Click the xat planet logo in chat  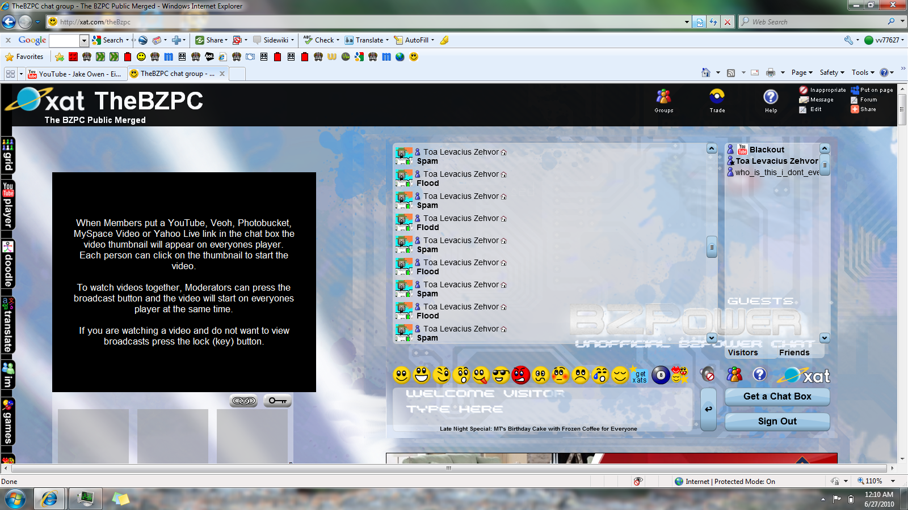tap(804, 375)
